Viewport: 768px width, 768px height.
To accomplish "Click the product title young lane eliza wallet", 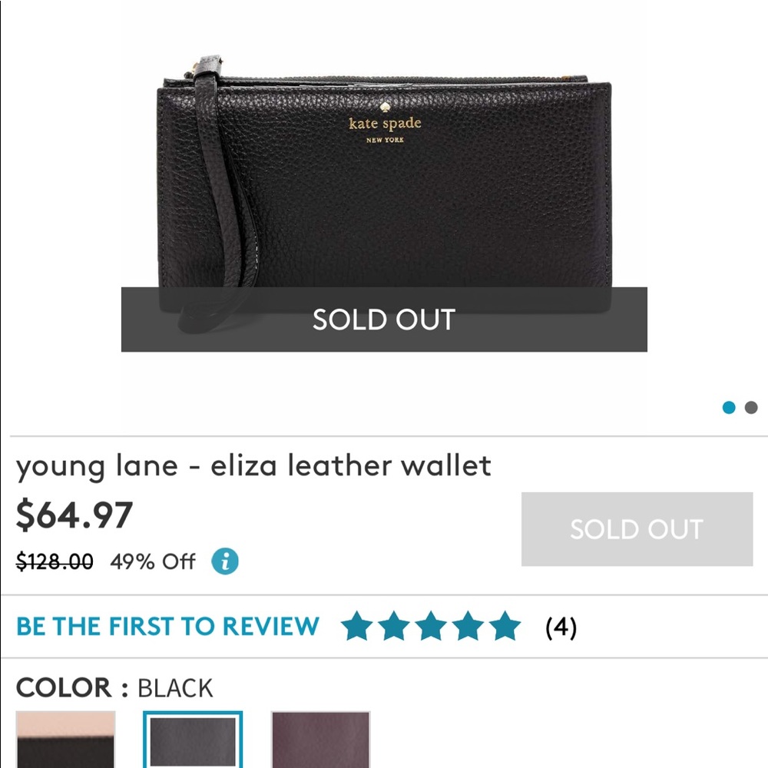I will tap(254, 466).
